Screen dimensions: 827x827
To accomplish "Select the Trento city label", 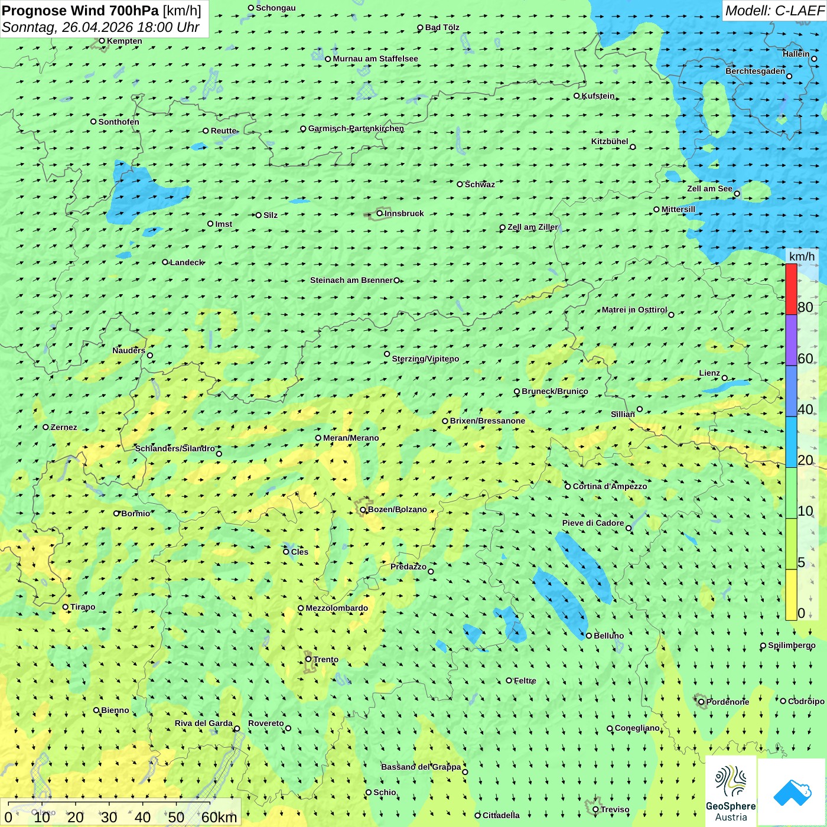I will pos(326,659).
